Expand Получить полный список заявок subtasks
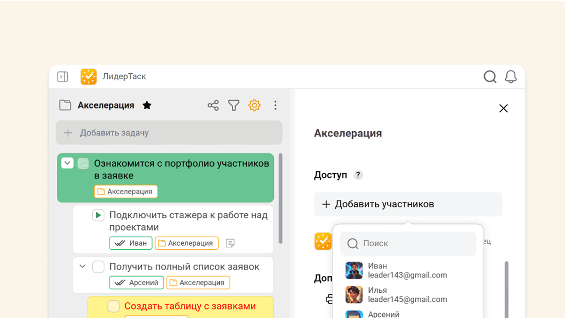The image size is (565, 318). tap(82, 267)
